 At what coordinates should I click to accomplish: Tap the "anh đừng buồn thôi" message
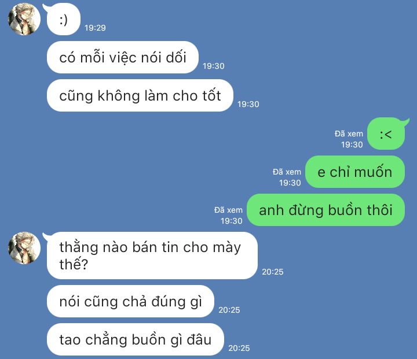[x=325, y=210]
